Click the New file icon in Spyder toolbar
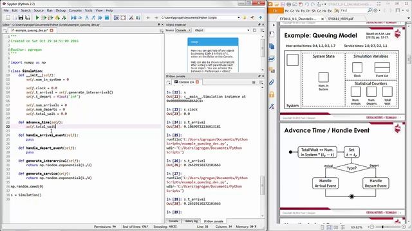This screenshot has height=231, width=412. pos(8,17)
